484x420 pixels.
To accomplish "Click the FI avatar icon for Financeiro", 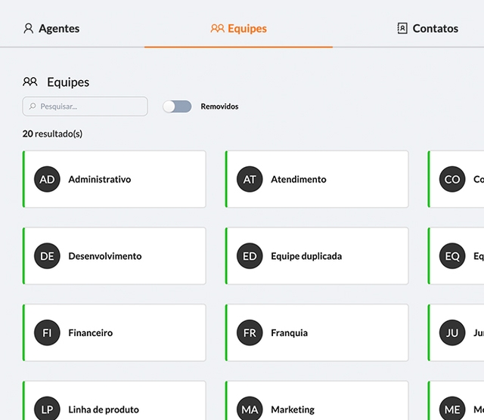I will pyautogui.click(x=47, y=332).
